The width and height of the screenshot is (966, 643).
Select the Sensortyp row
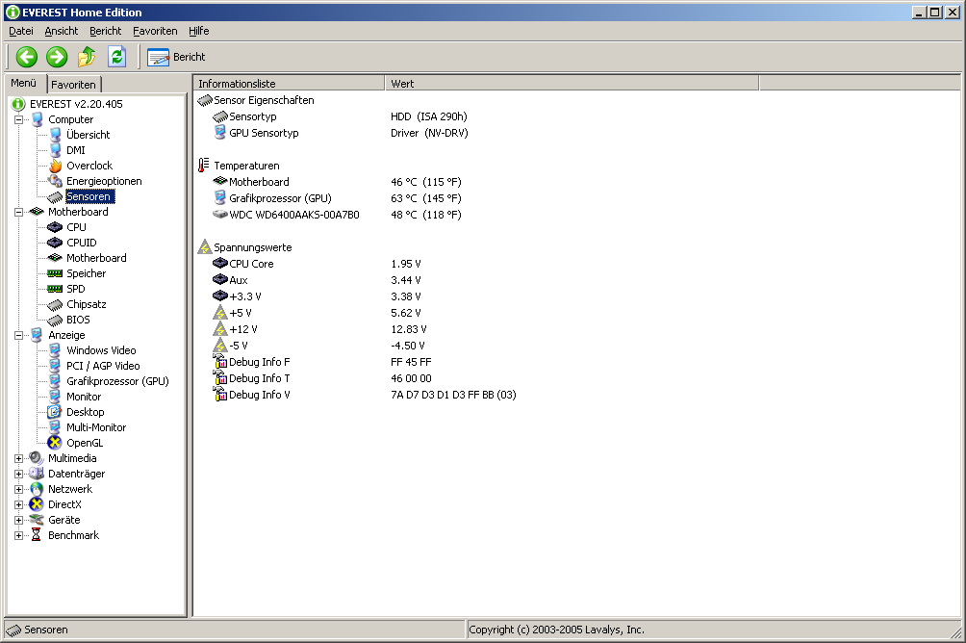[339, 116]
